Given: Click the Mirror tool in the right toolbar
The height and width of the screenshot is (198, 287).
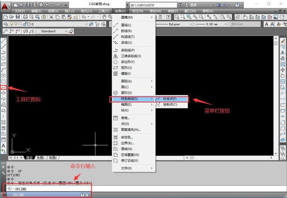Looking at the screenshot, I should click(283, 52).
